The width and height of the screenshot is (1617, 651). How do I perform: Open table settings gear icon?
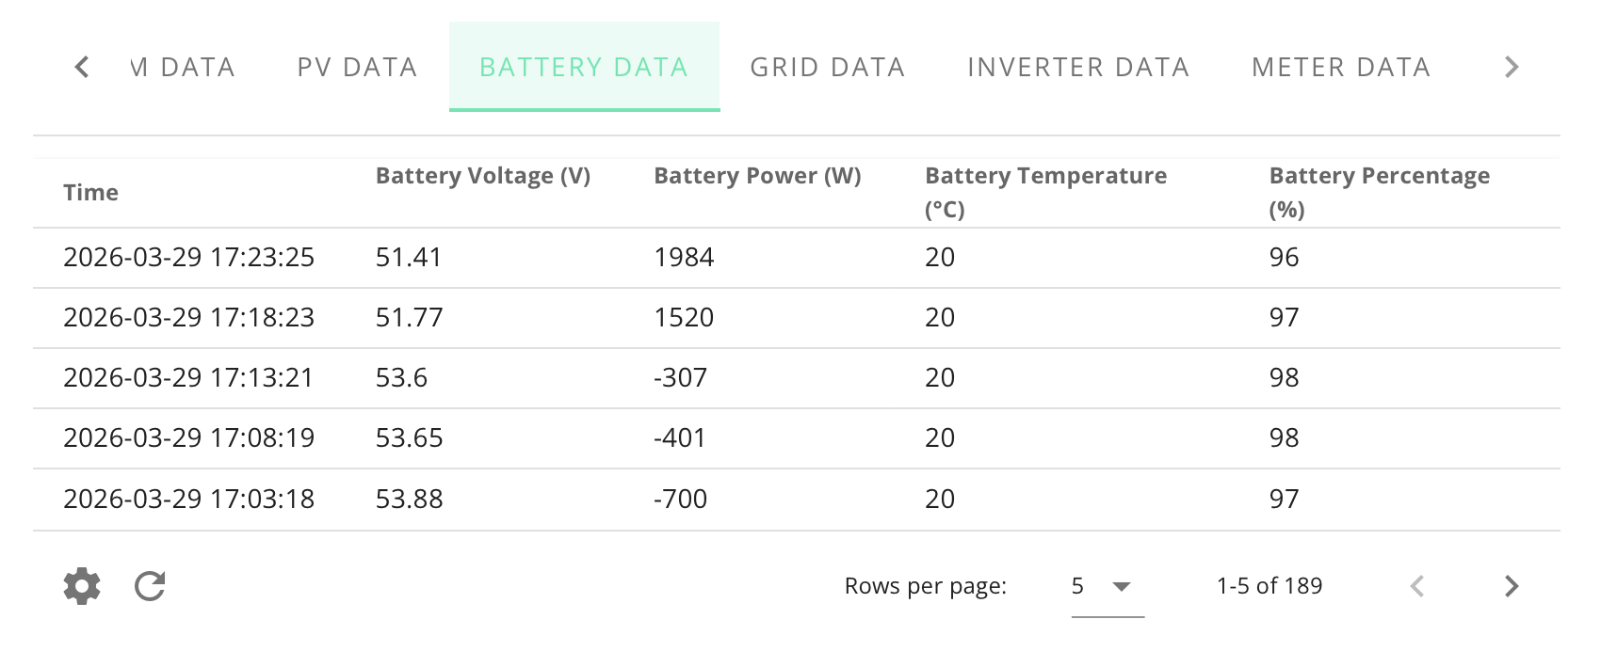tap(82, 586)
